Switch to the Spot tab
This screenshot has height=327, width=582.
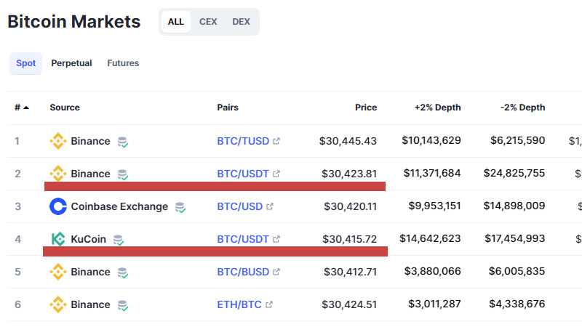pos(25,63)
